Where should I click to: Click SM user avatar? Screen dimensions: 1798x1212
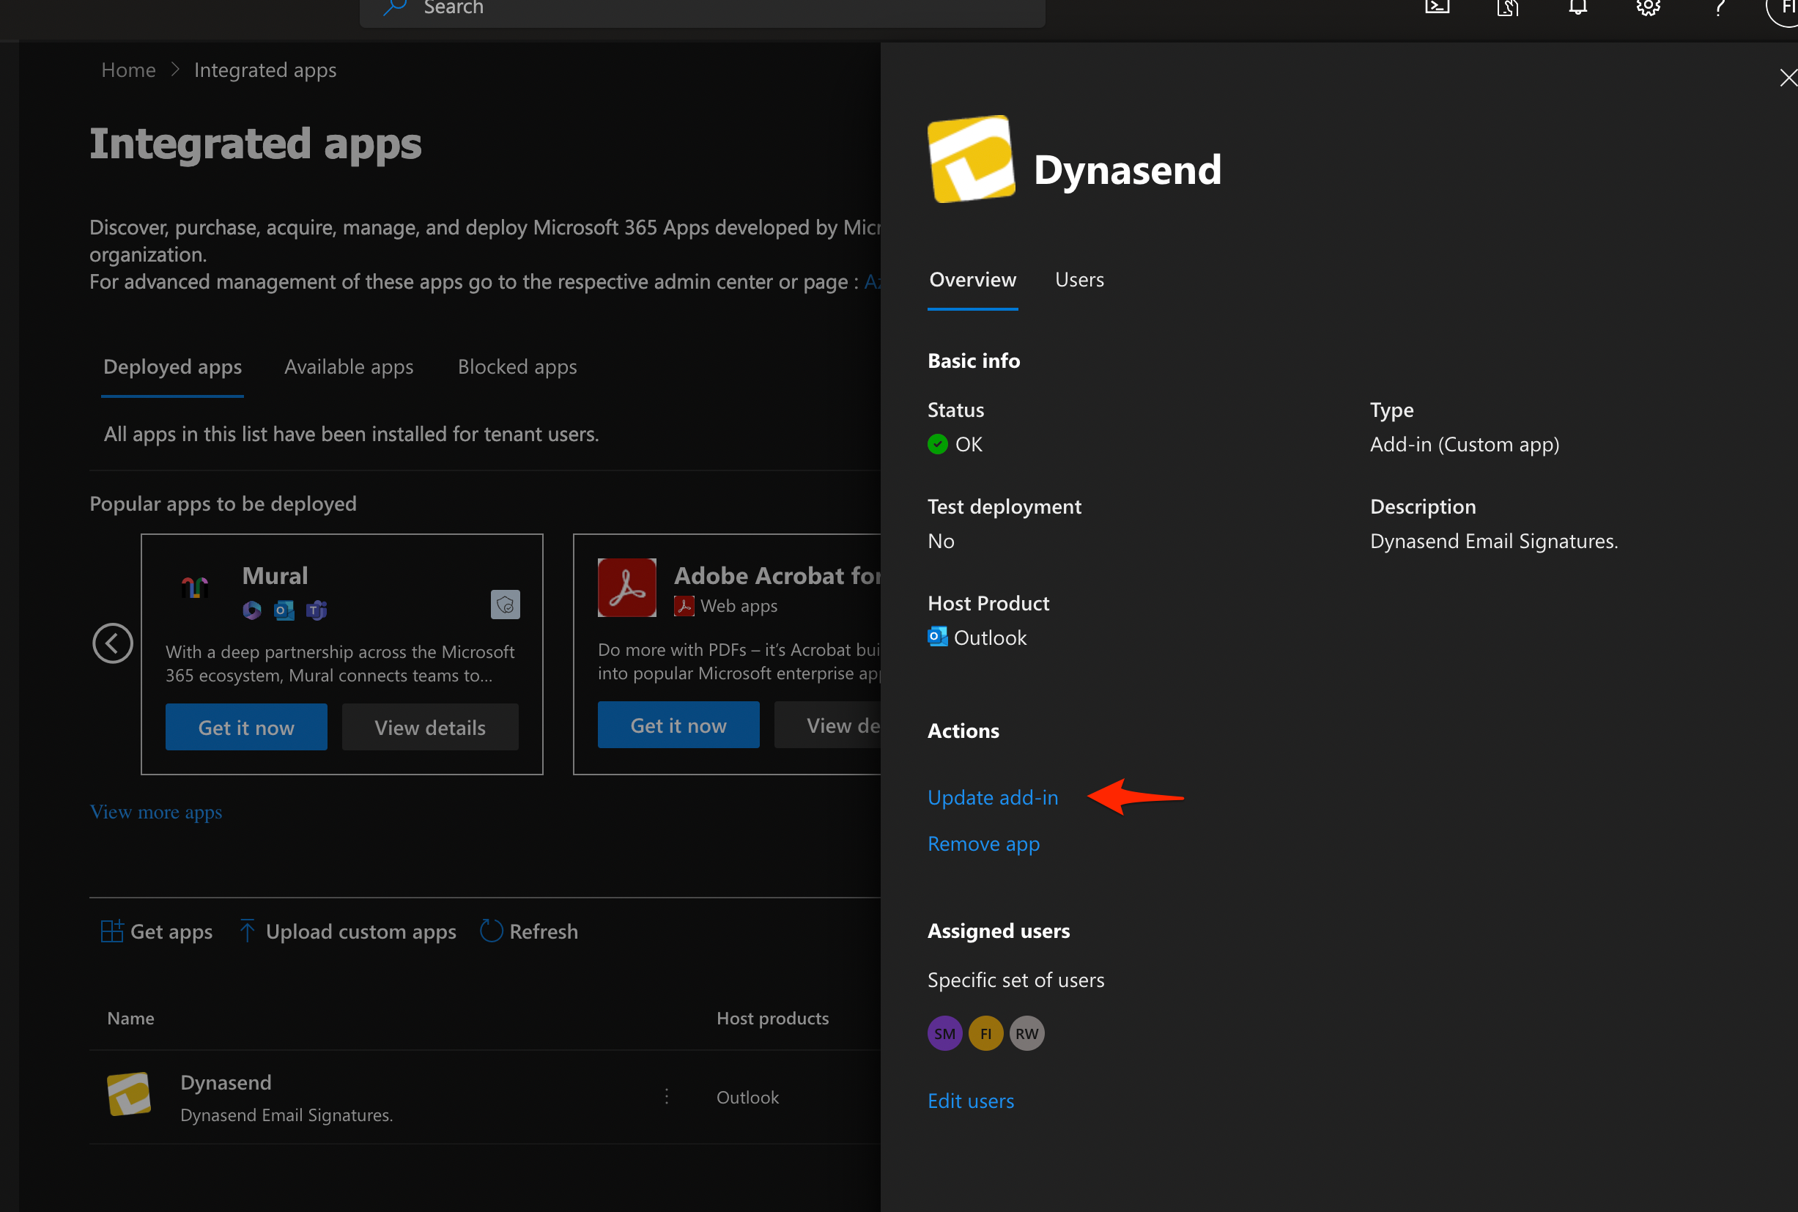click(944, 1033)
